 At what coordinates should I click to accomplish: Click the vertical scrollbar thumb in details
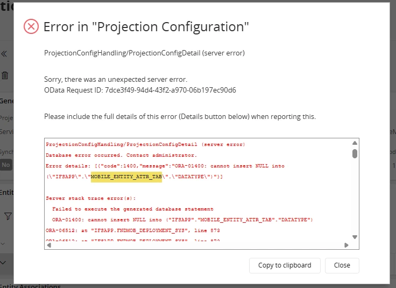click(355, 153)
